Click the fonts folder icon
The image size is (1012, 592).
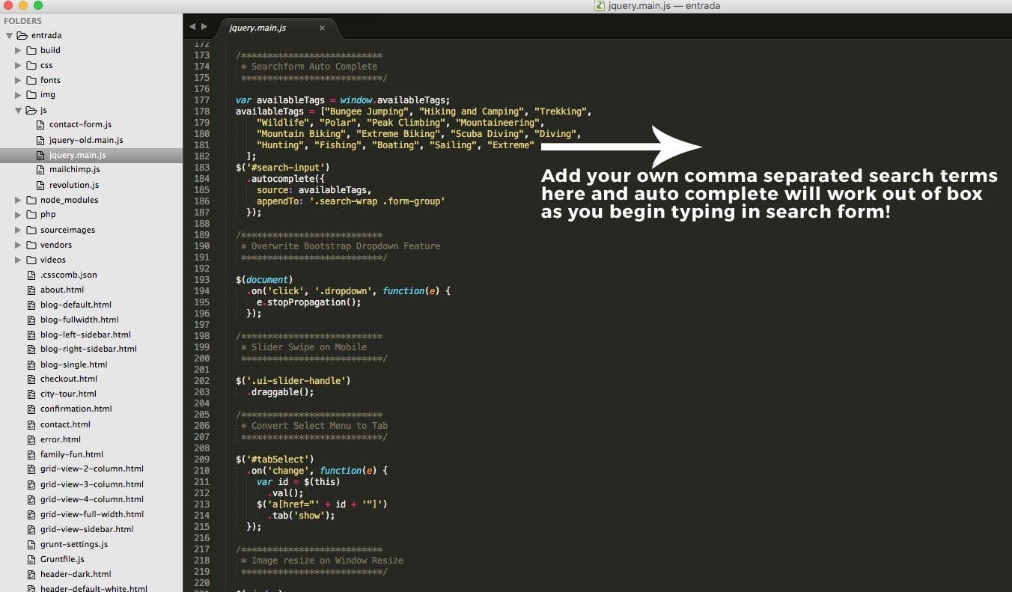[x=31, y=80]
